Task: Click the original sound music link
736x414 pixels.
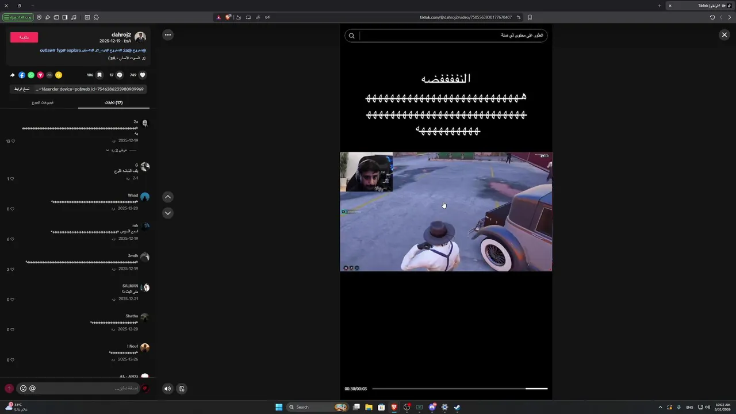Action: coord(127,58)
